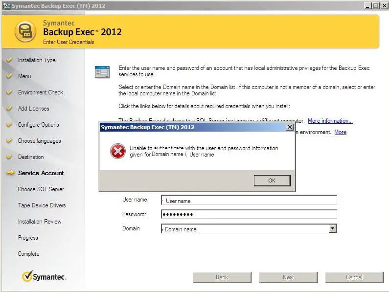Image resolution: width=389 pixels, height=292 pixels.
Task: Select the Configure Options step
Action: click(39, 125)
